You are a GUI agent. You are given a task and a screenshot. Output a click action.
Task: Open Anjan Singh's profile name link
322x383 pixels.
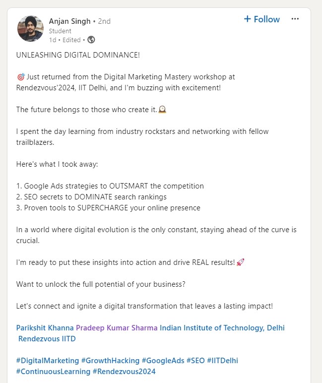tap(69, 21)
